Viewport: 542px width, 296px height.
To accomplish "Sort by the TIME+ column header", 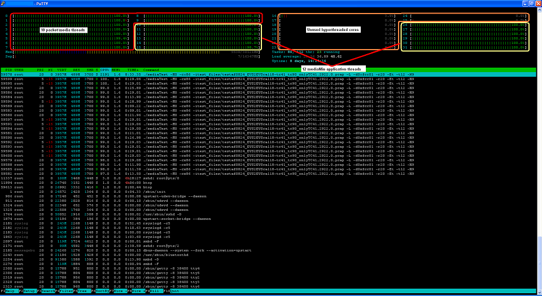I will pos(132,70).
